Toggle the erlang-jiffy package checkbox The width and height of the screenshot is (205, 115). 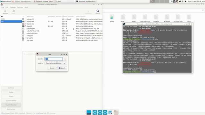click(x=23, y=19)
